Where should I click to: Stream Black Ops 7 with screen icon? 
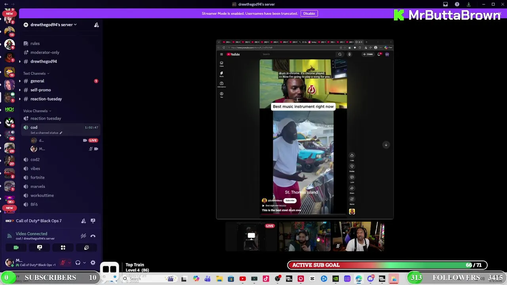pyautogui.click(x=93, y=221)
